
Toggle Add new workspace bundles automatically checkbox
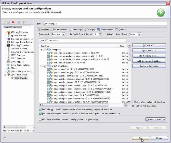point(40,113)
